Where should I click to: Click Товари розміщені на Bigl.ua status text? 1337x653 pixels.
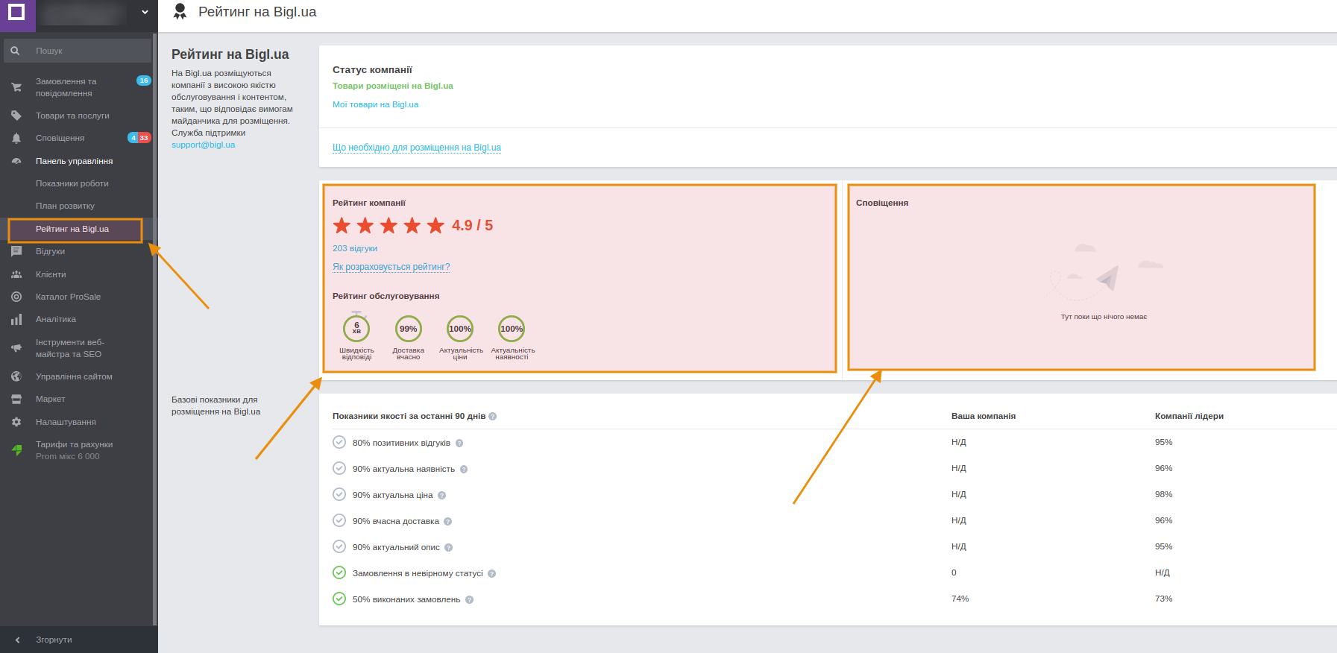[x=393, y=86]
